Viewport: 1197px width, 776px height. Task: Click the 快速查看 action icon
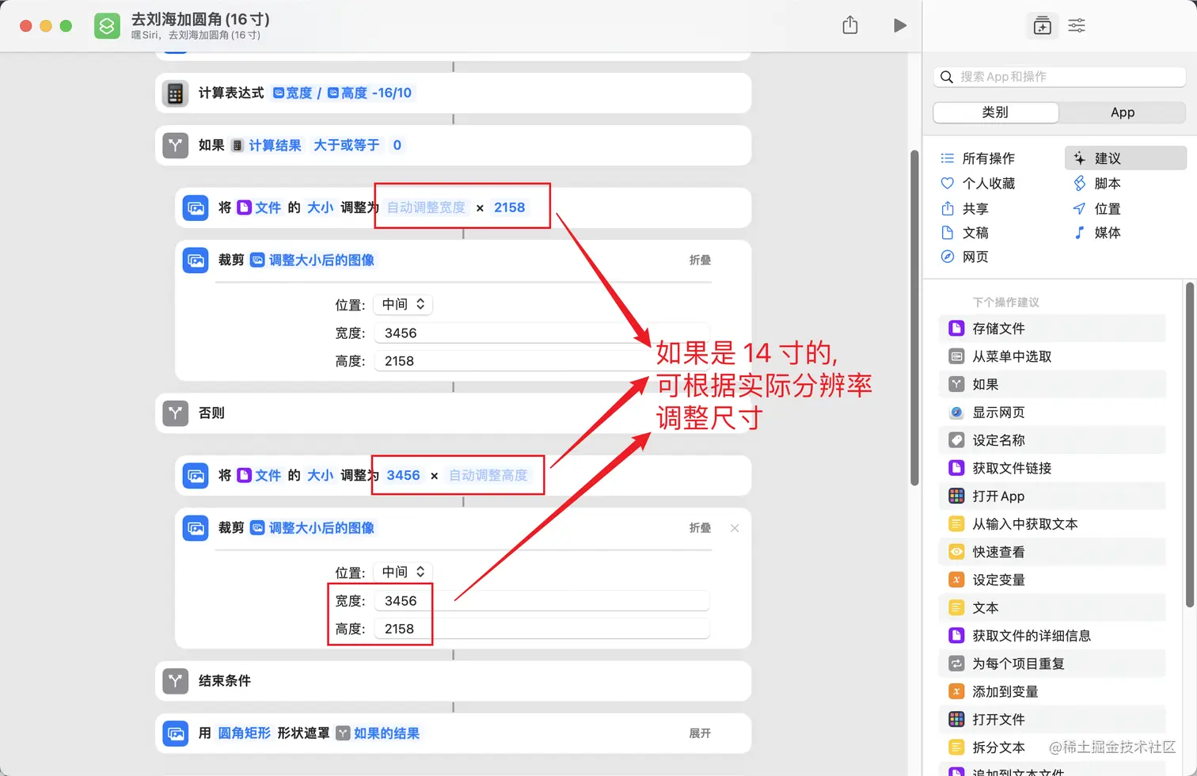pos(956,552)
